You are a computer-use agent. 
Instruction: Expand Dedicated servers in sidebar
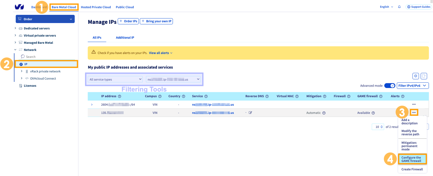click(x=15, y=28)
